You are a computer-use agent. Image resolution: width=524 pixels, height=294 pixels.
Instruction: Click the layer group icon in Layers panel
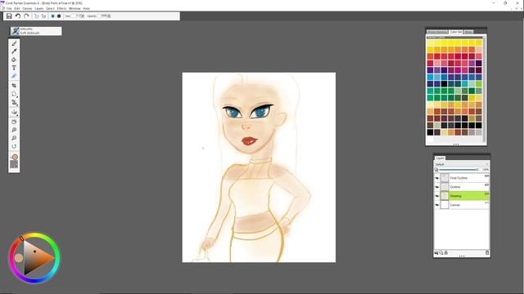point(441,253)
